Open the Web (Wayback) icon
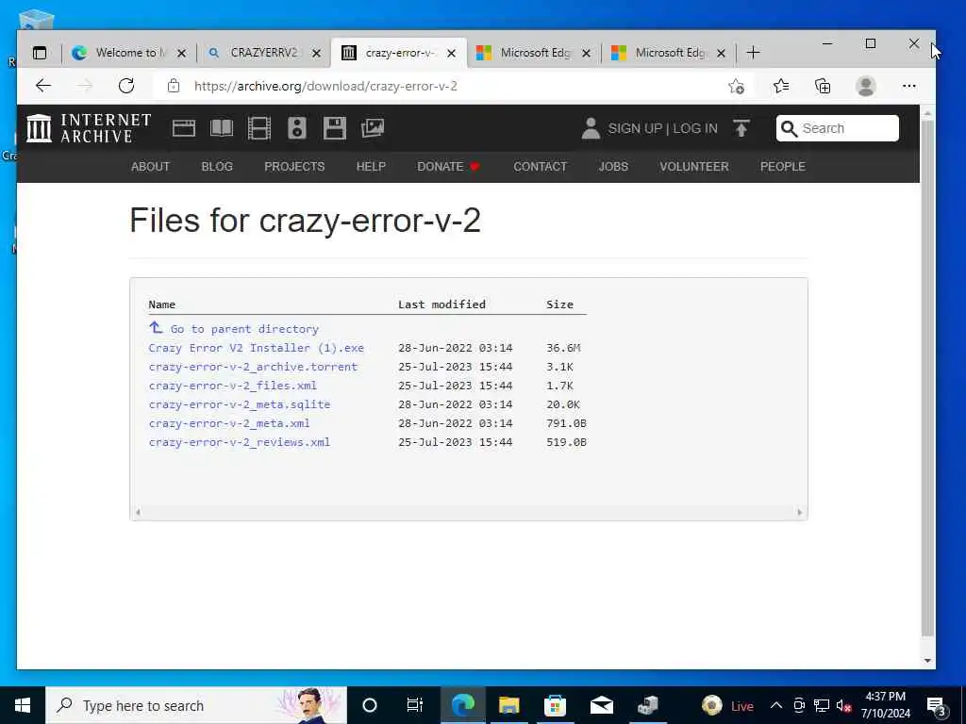The width and height of the screenshot is (966, 724). click(184, 128)
